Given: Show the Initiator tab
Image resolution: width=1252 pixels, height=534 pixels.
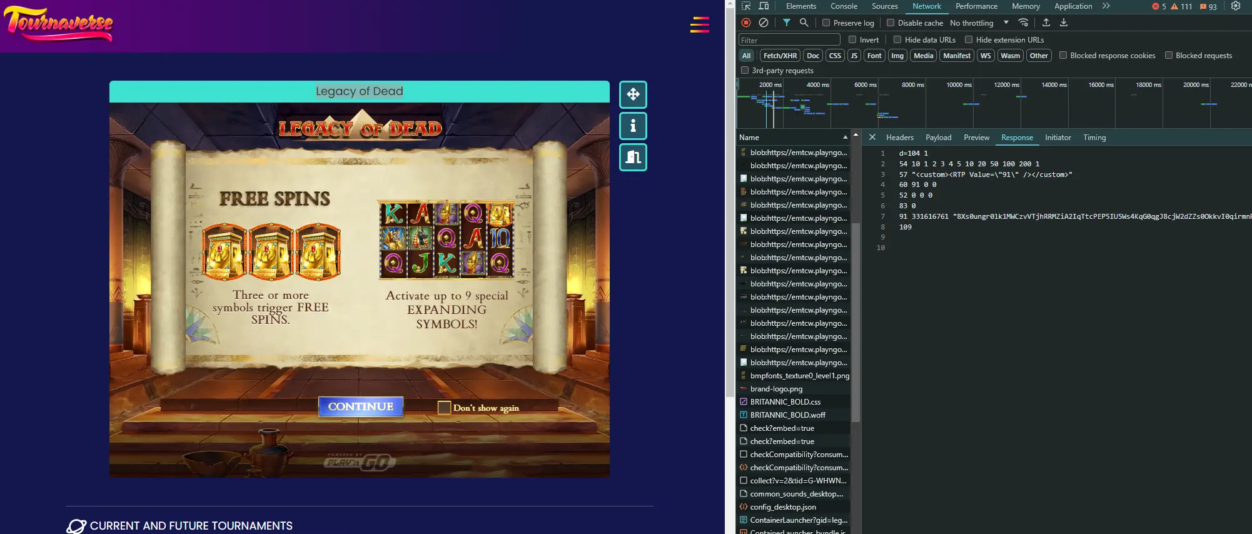Looking at the screenshot, I should (1058, 138).
